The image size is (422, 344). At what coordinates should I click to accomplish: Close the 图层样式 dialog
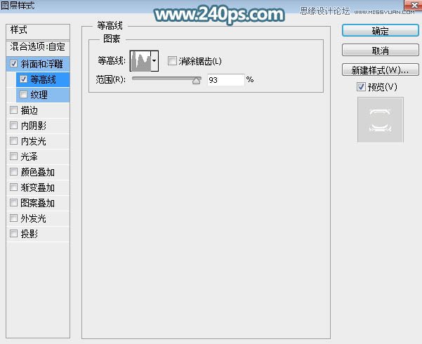pyautogui.click(x=413, y=5)
